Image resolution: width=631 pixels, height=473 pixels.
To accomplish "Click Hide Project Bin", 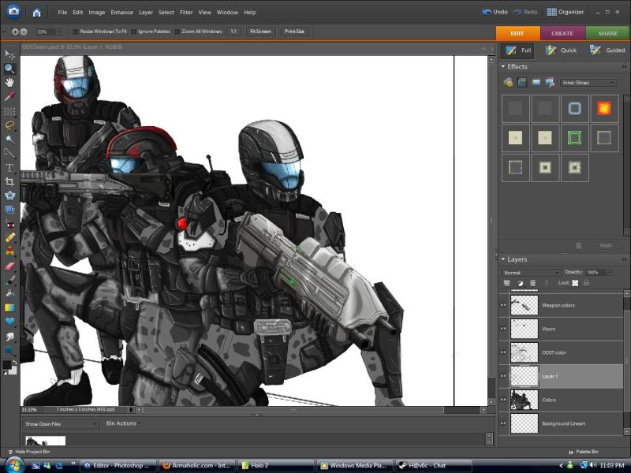I will (x=28, y=452).
